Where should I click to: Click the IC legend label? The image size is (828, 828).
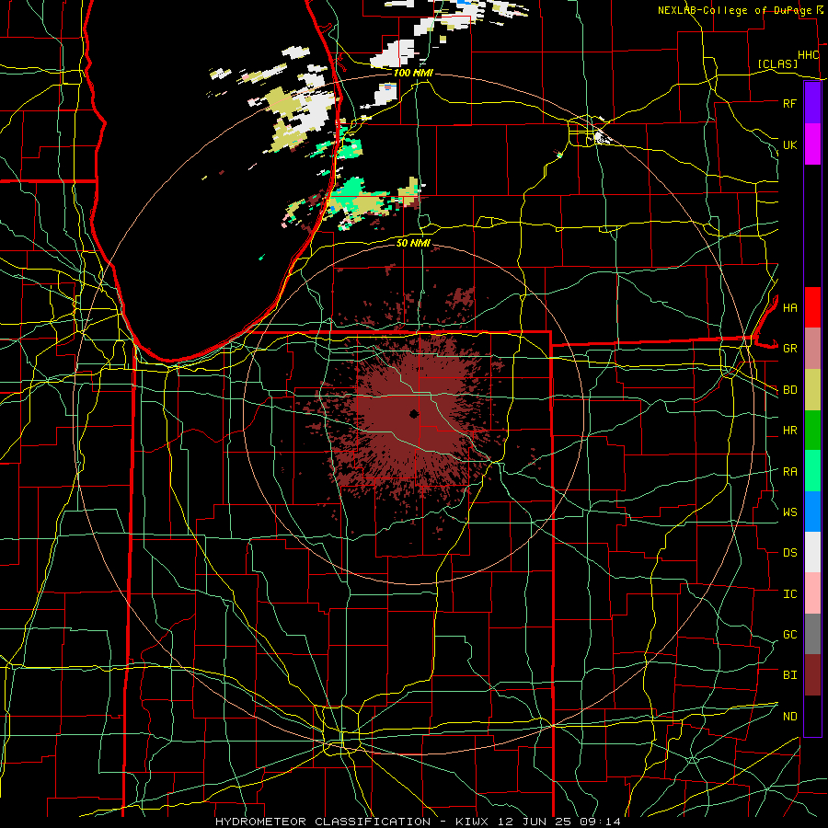pos(789,594)
